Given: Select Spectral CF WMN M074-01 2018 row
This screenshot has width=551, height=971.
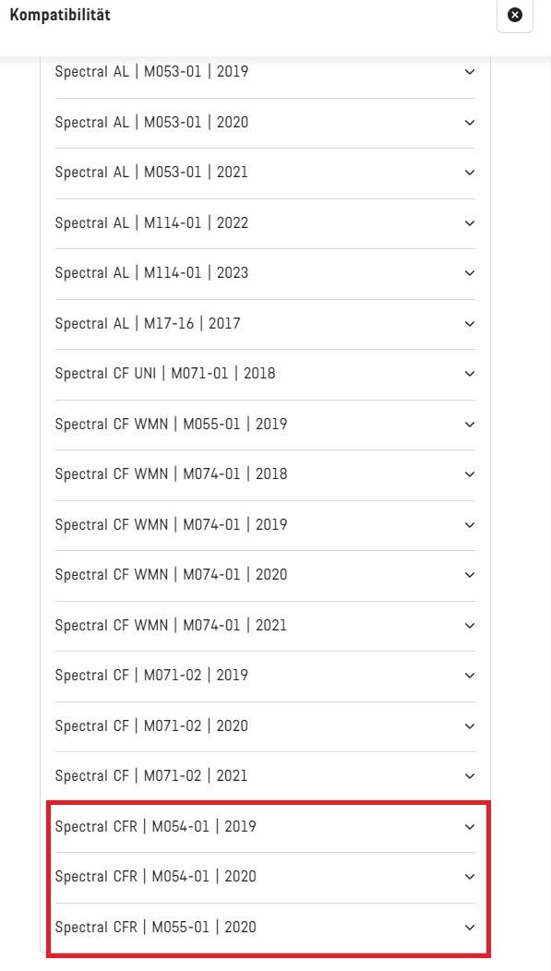Looking at the screenshot, I should 266,474.
